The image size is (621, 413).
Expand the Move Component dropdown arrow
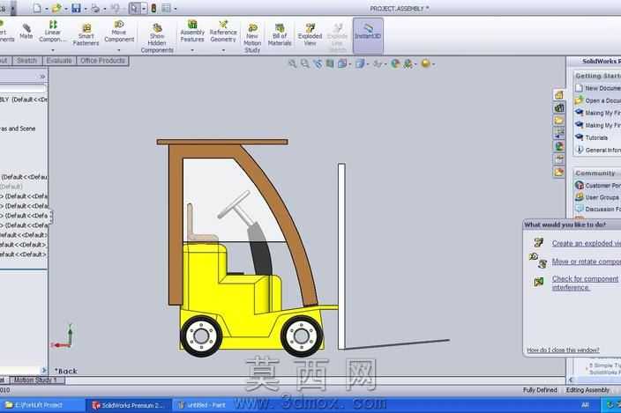click(119, 50)
